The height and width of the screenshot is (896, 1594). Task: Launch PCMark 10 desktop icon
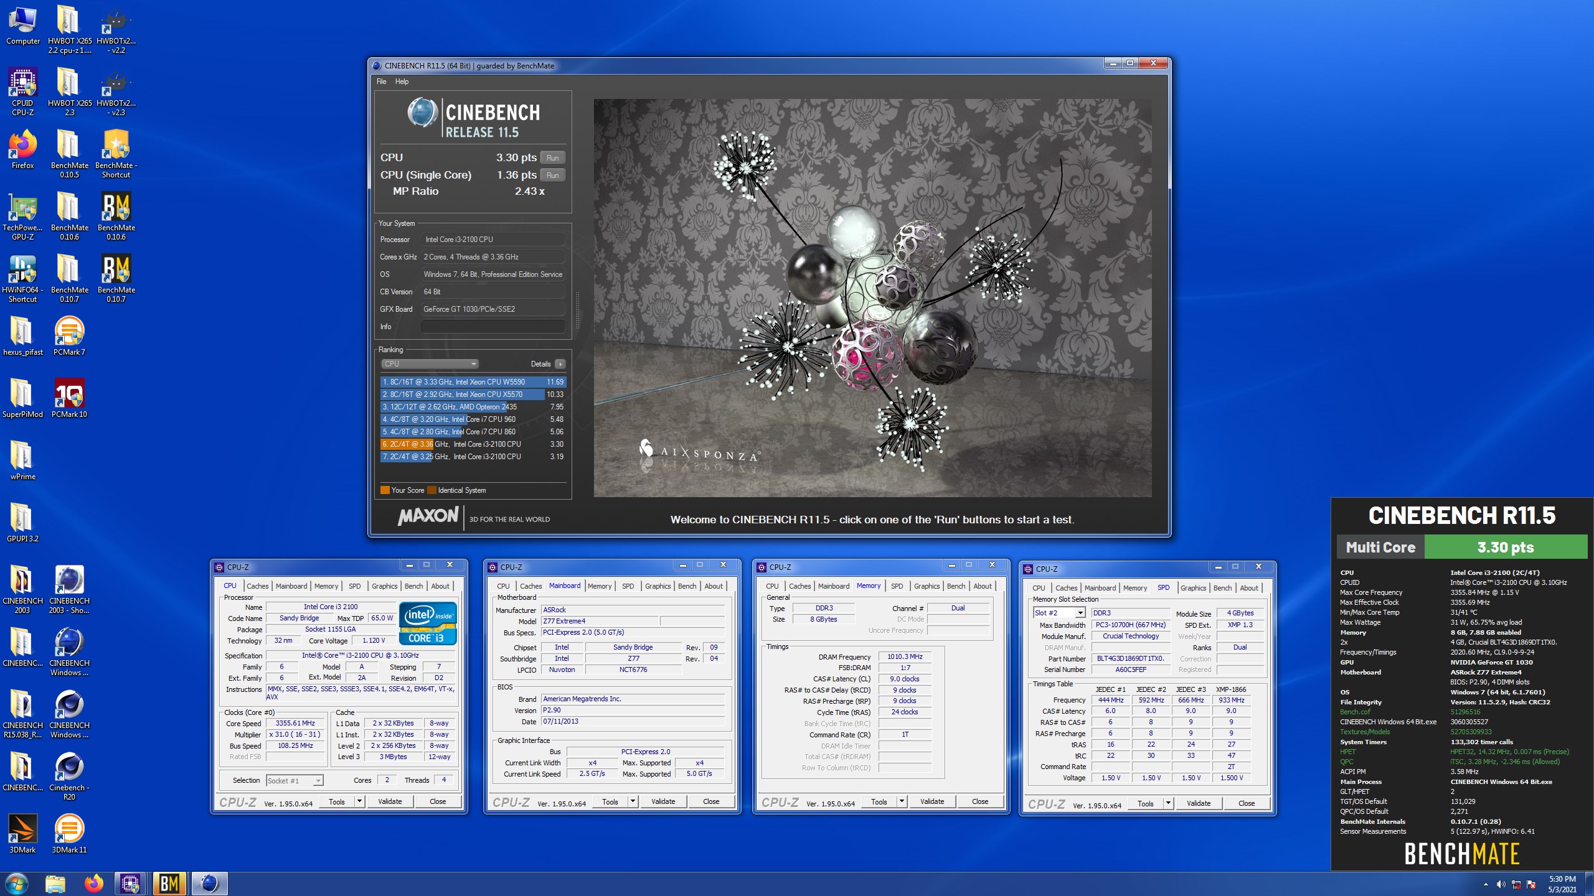click(x=69, y=399)
